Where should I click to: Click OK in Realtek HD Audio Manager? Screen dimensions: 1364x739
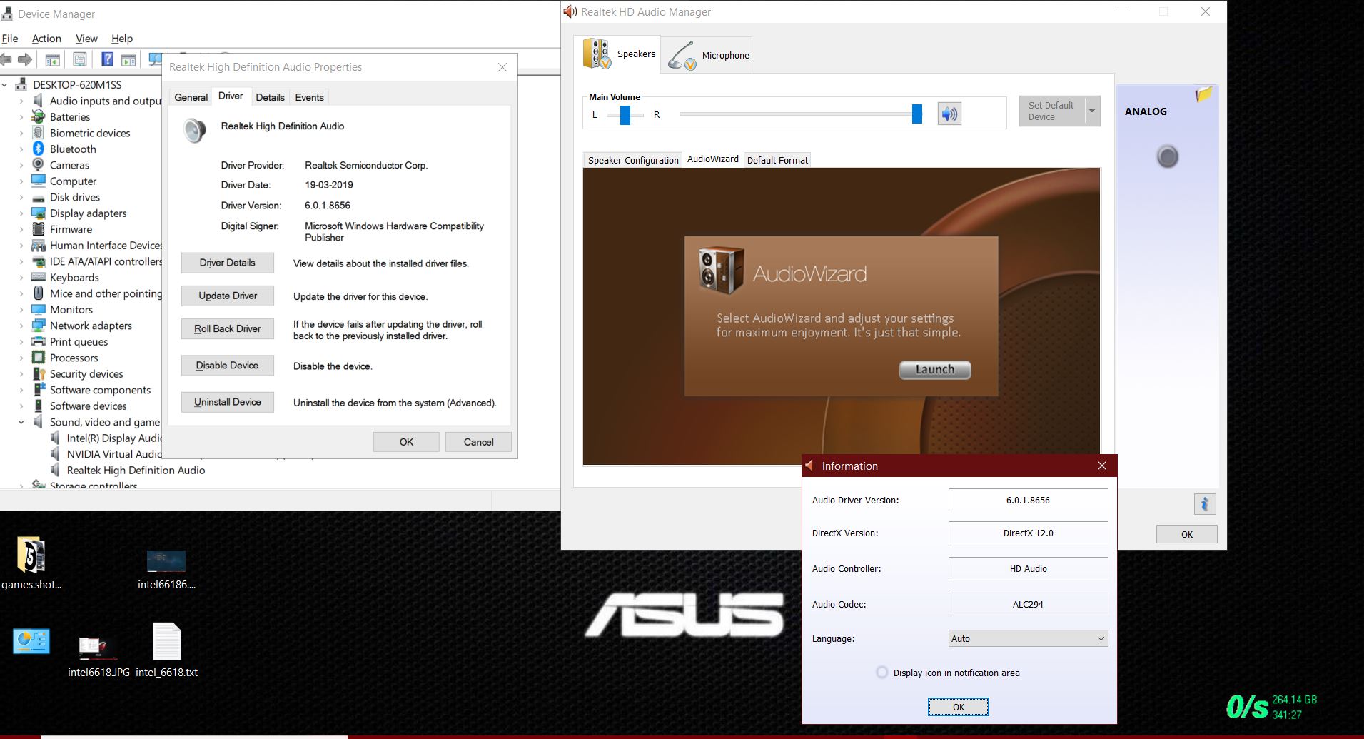coord(1186,534)
